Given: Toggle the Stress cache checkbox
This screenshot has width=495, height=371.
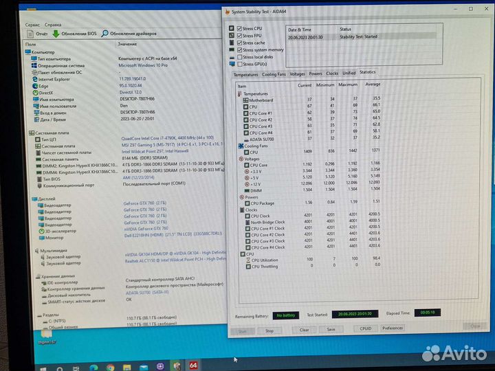Looking at the screenshot, I should (x=240, y=43).
